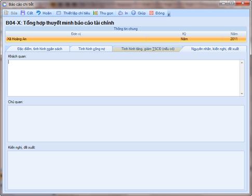Click the Cất save disk icon
Viewport: 252px width, 196px height.
click(23, 13)
